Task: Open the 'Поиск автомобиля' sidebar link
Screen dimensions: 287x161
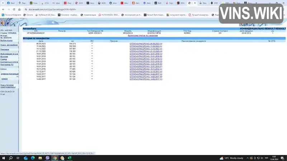Action: 9,45
